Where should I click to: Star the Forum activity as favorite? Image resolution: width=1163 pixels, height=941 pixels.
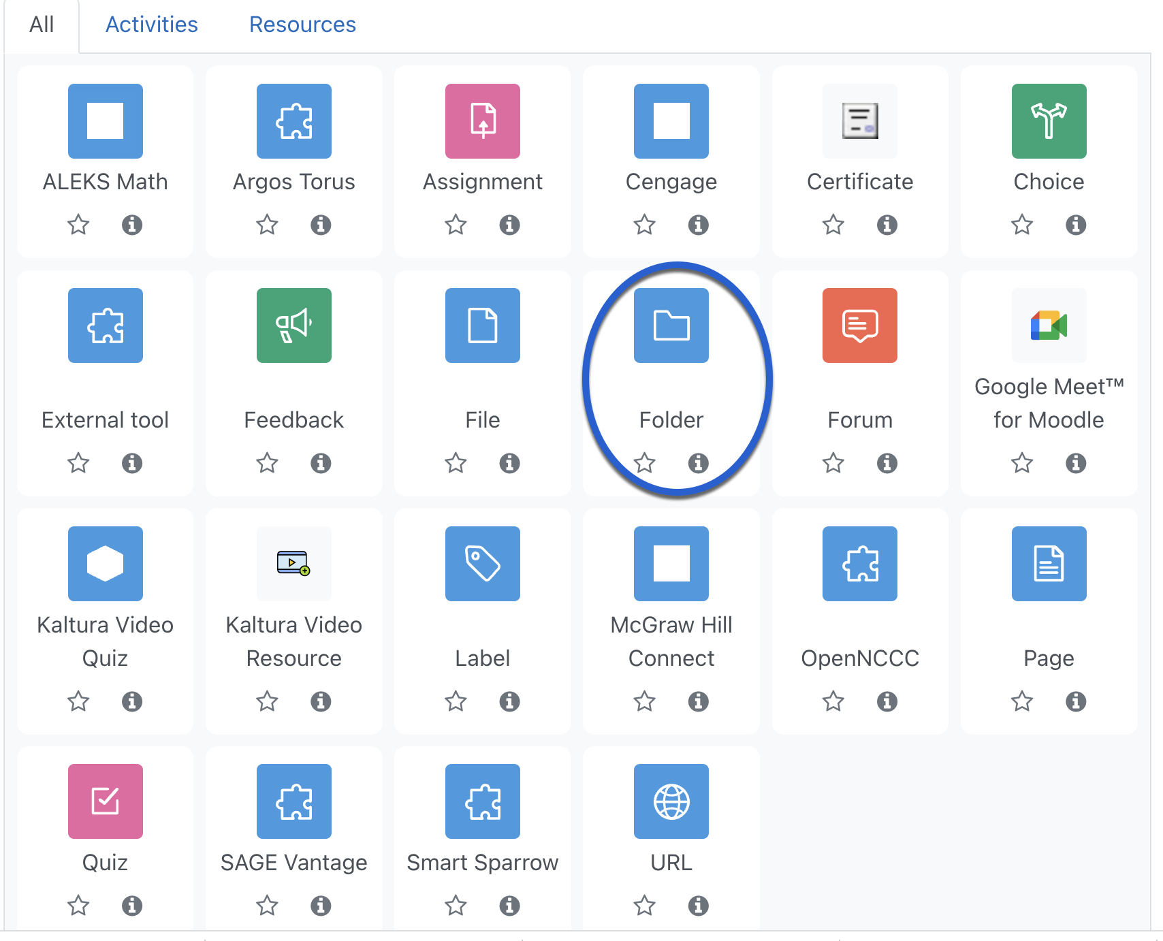pyautogui.click(x=833, y=463)
